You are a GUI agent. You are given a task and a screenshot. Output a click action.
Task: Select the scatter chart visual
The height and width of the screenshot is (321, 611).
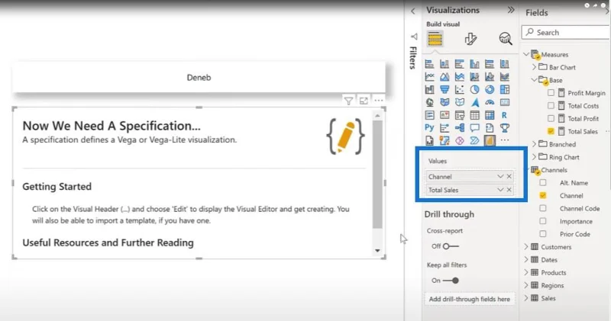pyautogui.click(x=460, y=89)
